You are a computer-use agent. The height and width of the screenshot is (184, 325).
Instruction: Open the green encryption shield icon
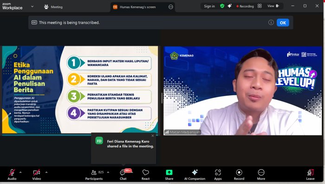[x=222, y=6]
